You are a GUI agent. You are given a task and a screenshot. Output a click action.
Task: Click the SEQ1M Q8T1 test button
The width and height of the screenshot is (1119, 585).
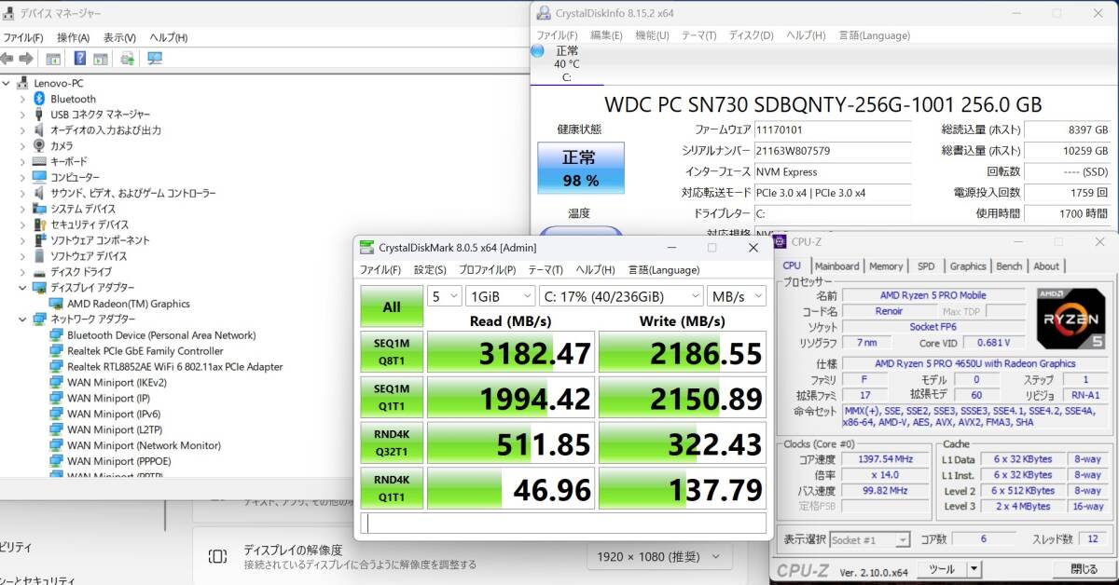pyautogui.click(x=392, y=351)
